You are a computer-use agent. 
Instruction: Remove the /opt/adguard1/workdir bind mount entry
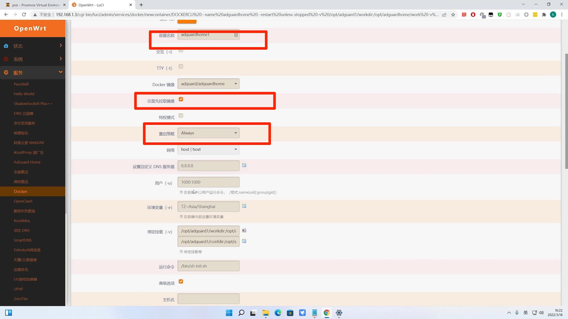[244, 230]
